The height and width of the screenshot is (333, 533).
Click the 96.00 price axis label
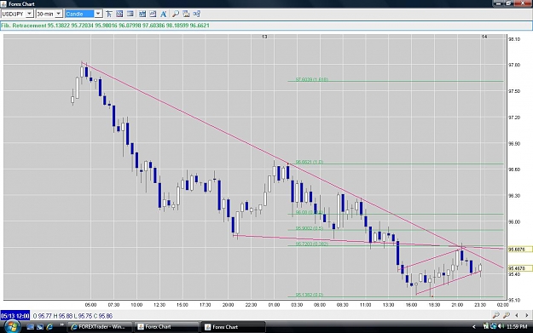pyautogui.click(x=514, y=222)
